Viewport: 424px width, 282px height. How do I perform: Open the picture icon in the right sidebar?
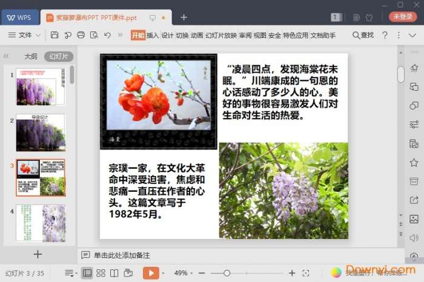click(414, 219)
